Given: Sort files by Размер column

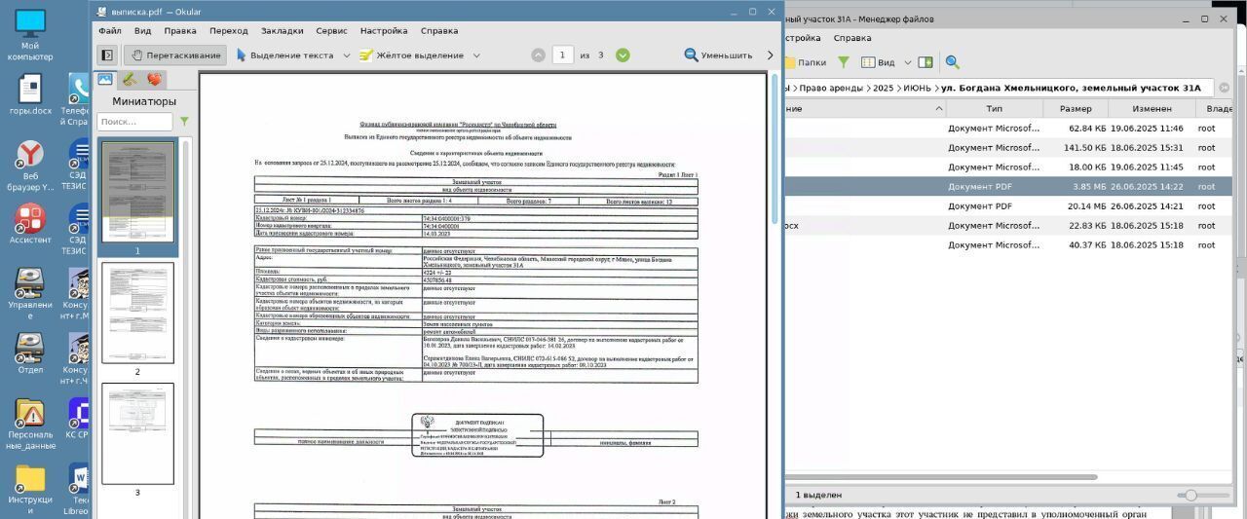Looking at the screenshot, I should click(1076, 109).
